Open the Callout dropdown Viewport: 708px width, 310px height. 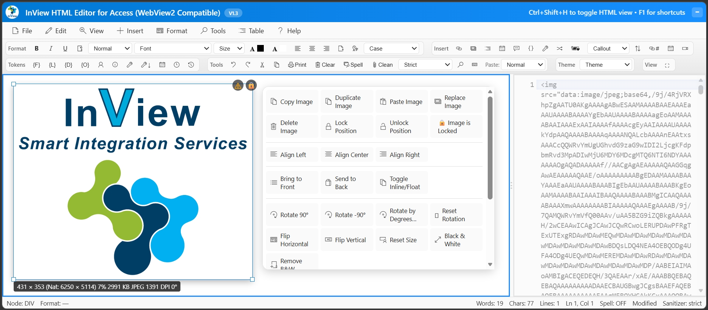pos(608,49)
